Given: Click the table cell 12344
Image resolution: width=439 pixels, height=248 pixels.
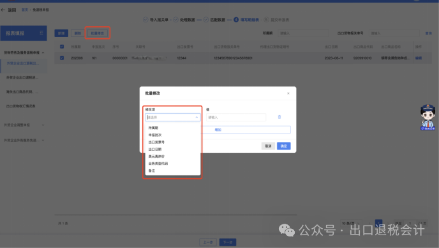Looking at the screenshot, I should pos(182,58).
